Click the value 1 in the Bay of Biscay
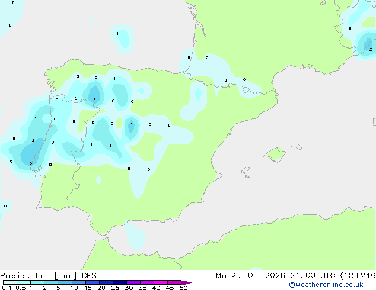The image size is (376, 290). click(x=117, y=34)
